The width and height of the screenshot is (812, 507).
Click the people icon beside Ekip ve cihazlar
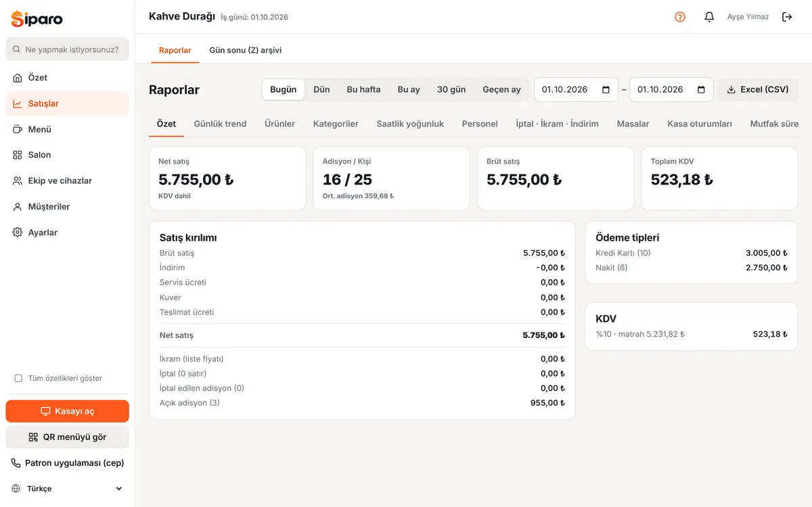[x=18, y=180]
